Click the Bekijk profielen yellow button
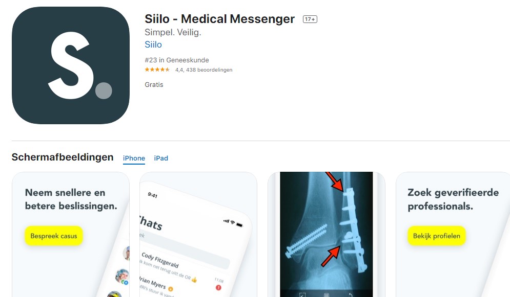The height and width of the screenshot is (297, 510). [x=437, y=236]
